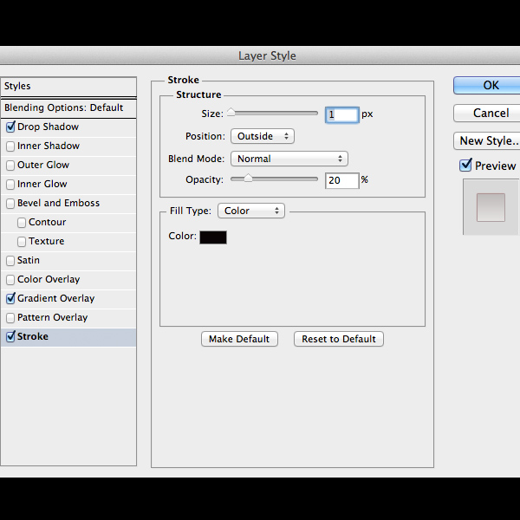
Task: Open the Bevel and Emboss settings row
Action: tap(68, 204)
